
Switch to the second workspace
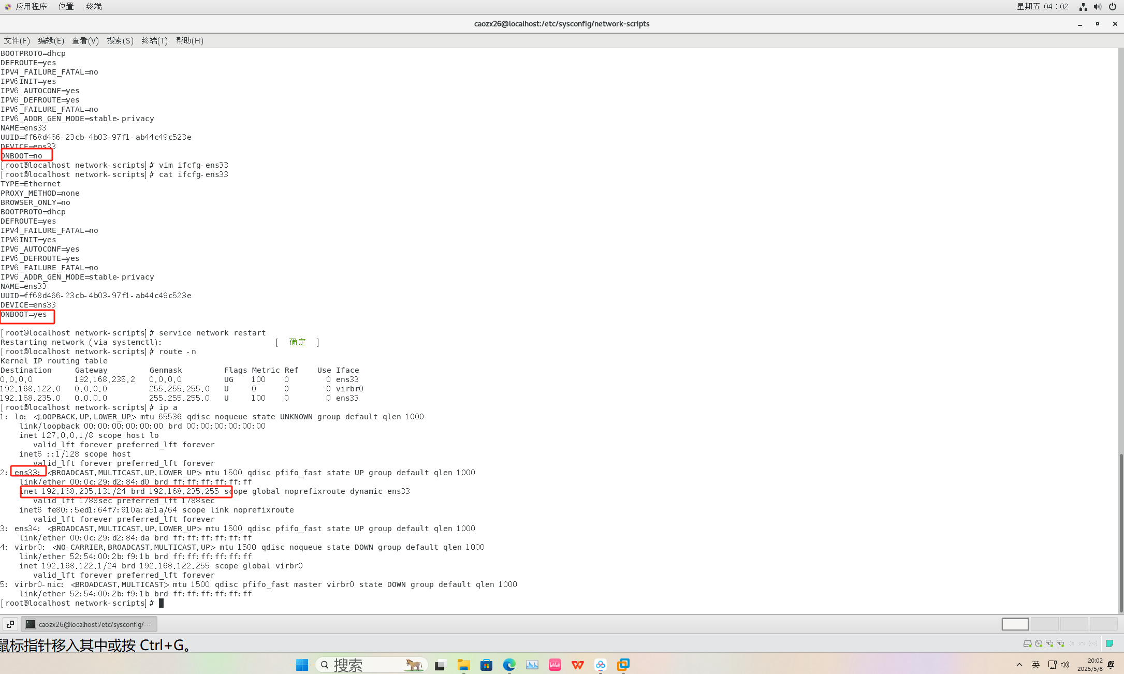click(1044, 624)
